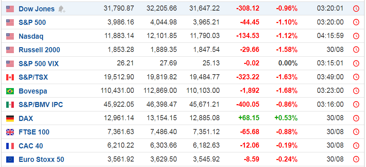Click the alert bell icon beside Dow Jones
This screenshot has width=366, height=167.
point(62,9)
